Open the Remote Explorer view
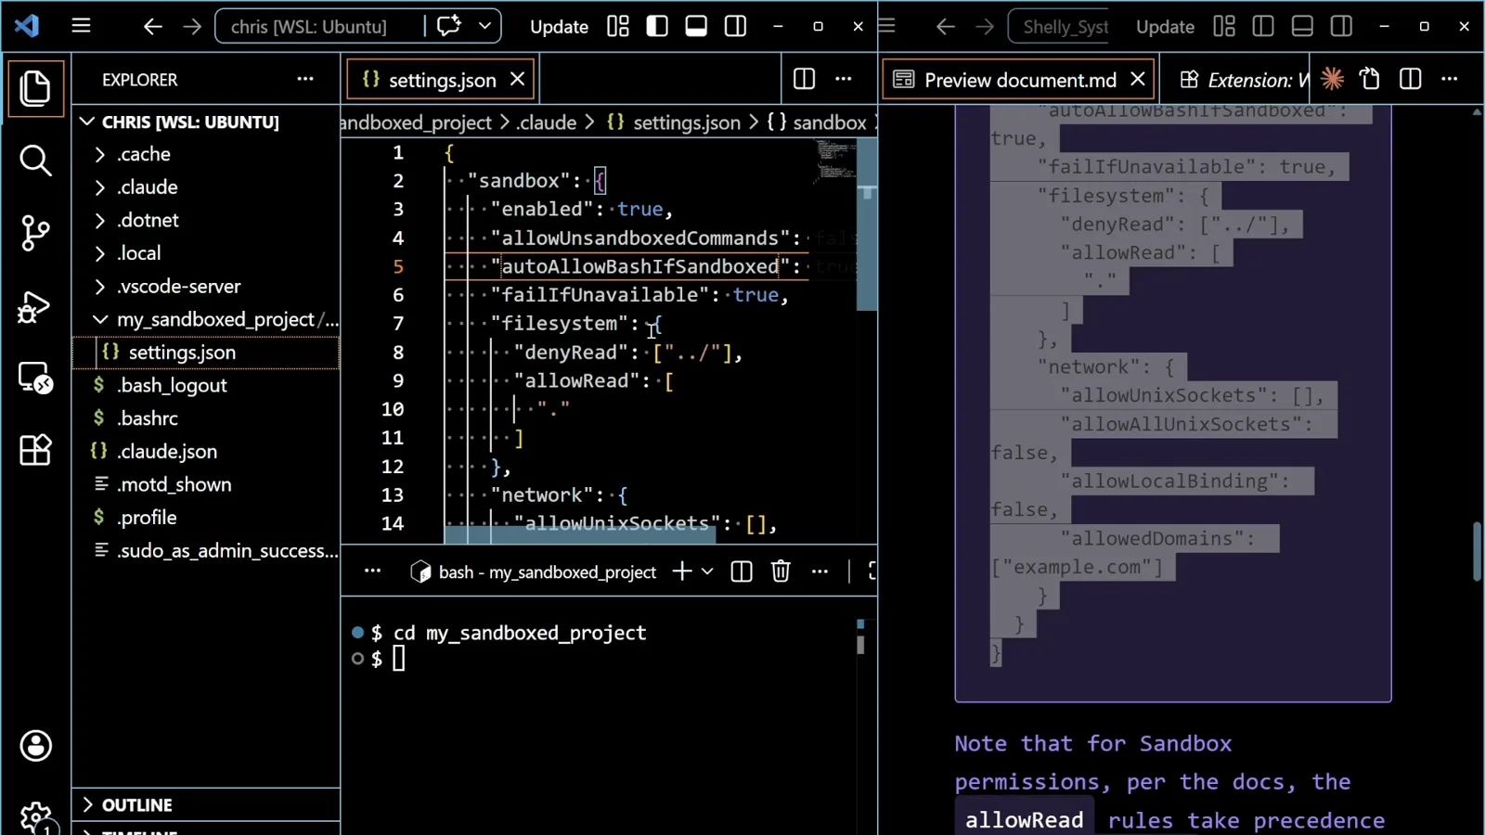 (x=35, y=379)
